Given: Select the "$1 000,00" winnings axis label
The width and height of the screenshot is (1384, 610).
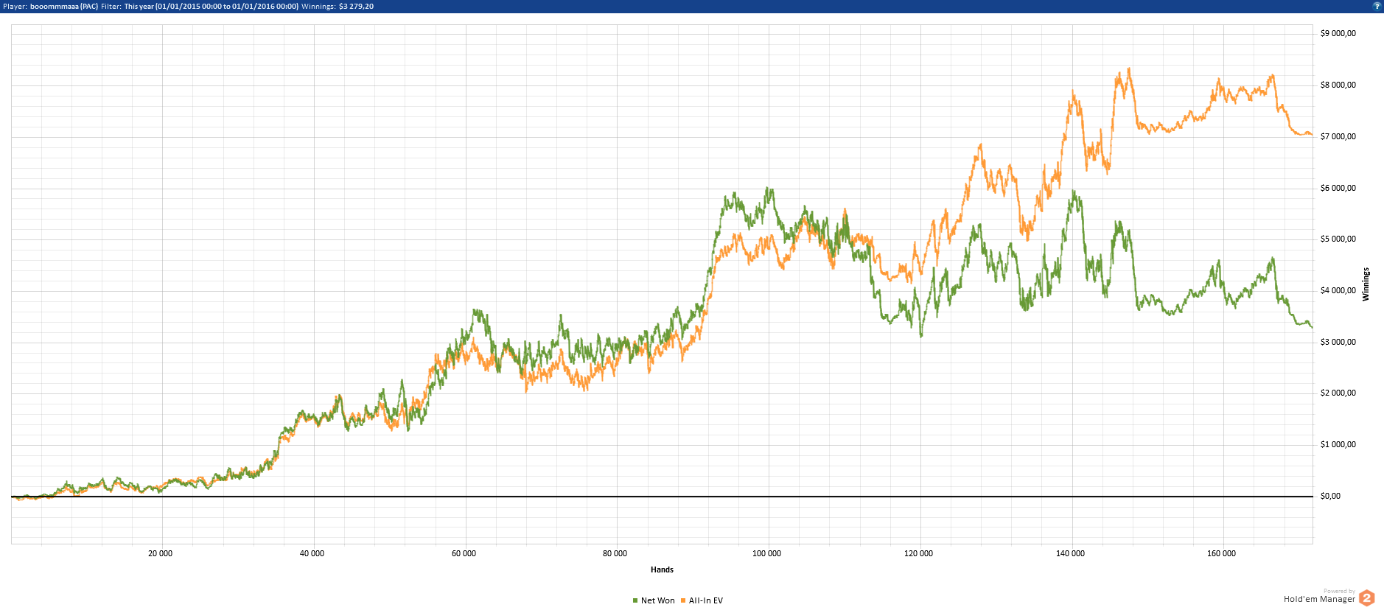Looking at the screenshot, I should point(1338,444).
